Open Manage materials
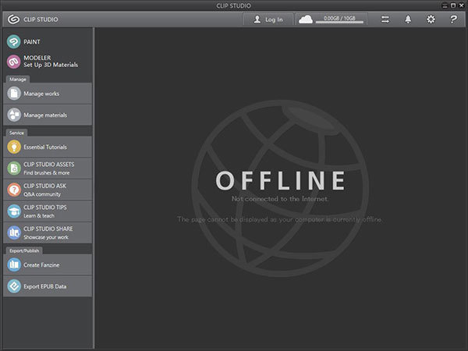This screenshot has height=351, width=468. tap(46, 115)
